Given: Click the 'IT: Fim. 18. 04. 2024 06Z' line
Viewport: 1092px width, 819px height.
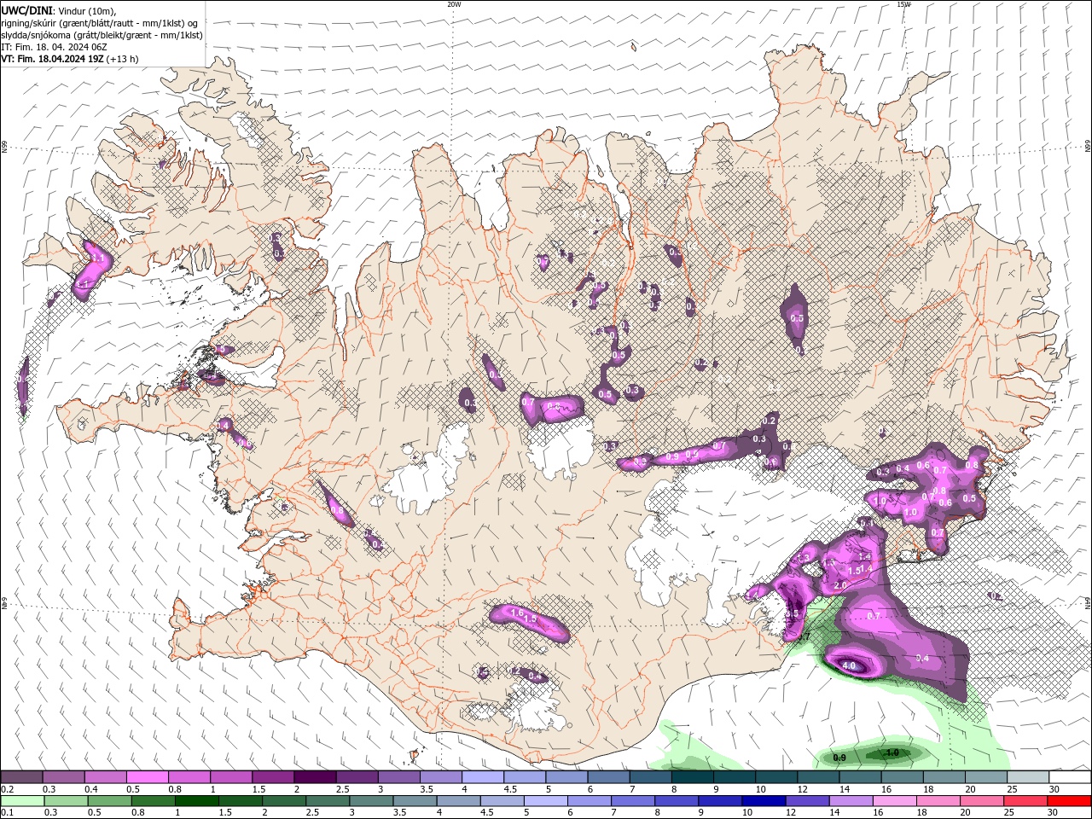Looking at the screenshot, I should [53, 47].
